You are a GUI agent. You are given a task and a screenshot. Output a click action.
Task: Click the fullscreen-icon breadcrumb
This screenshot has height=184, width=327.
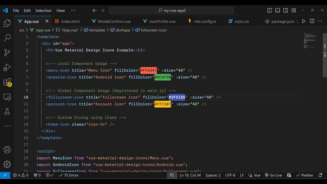(151, 30)
